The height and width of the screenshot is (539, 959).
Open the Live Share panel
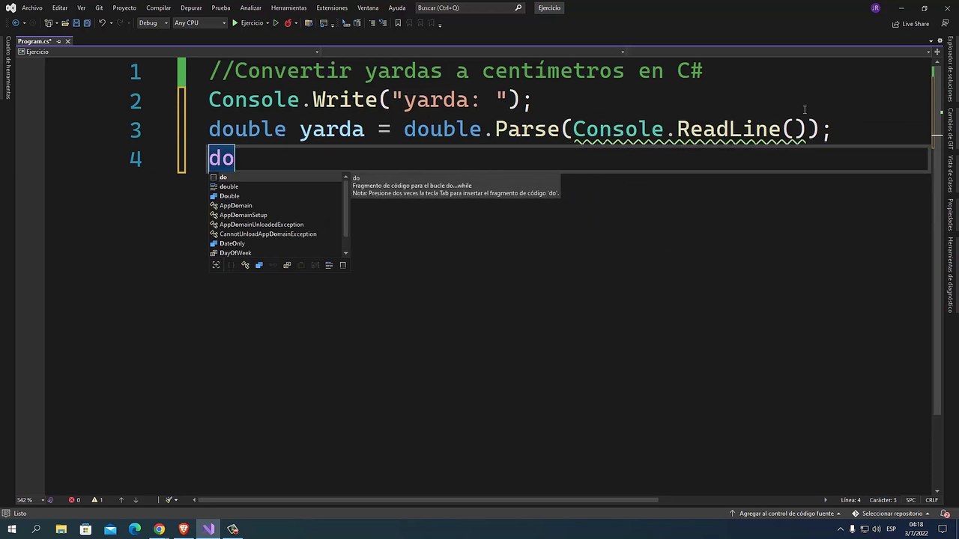click(910, 24)
